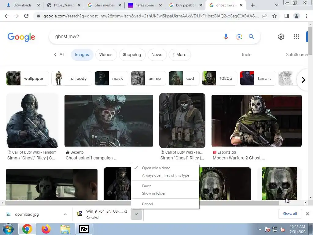
Task: Open Esports.gg source link
Action: pos(225,152)
